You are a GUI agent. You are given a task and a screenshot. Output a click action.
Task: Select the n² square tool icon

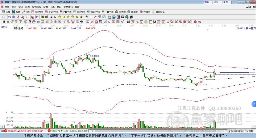[x=42, y=22]
